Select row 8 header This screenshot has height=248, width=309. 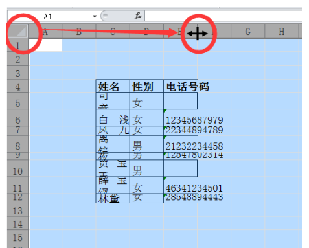pyautogui.click(x=18, y=144)
